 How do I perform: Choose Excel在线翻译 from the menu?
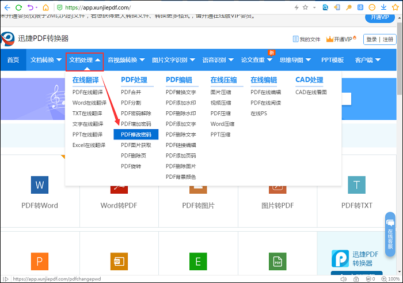[x=89, y=145]
